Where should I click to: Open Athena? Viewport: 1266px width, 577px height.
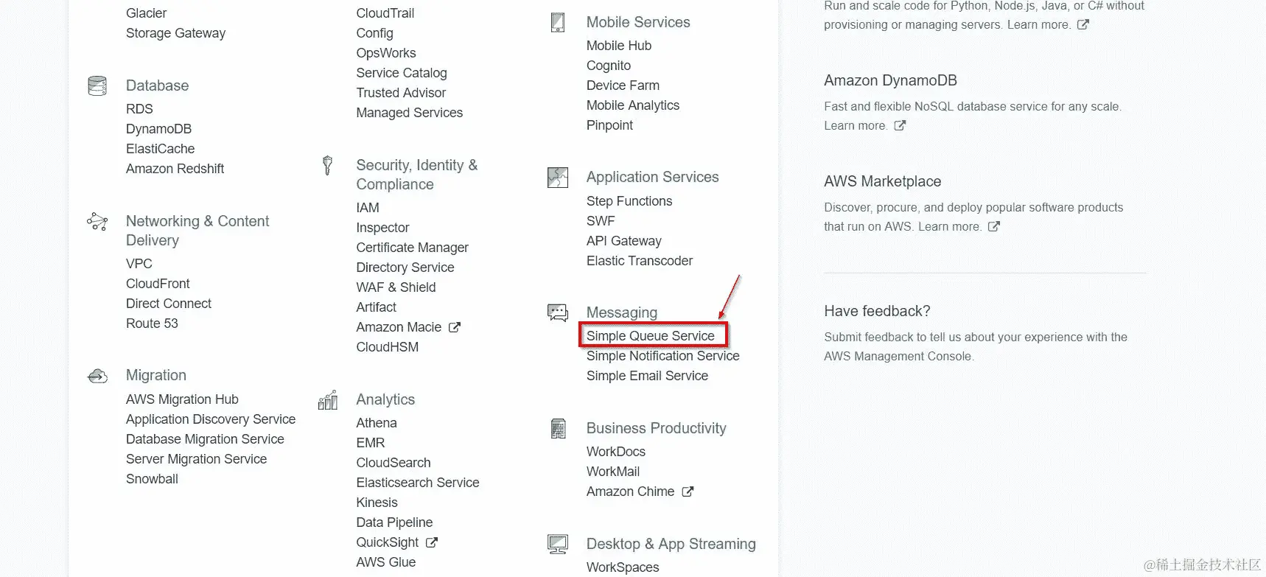(377, 423)
